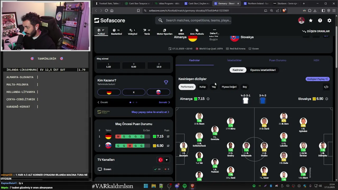Select Kulüp lineup filter
Viewport: 338px width, 190px height.
pos(203,87)
